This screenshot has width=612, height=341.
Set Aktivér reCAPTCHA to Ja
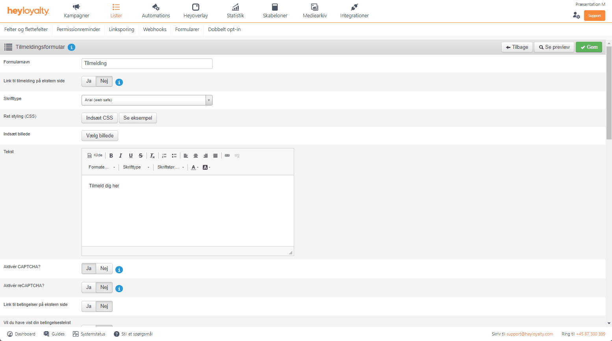[89, 287]
